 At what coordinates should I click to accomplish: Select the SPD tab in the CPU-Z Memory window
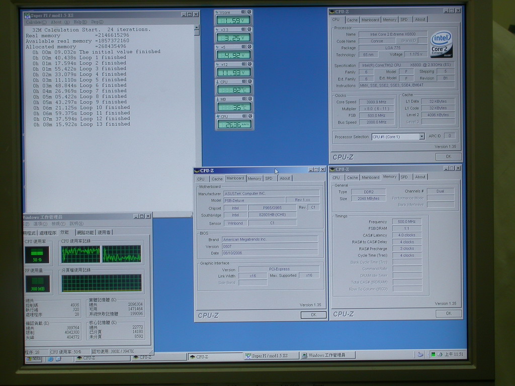click(x=404, y=177)
